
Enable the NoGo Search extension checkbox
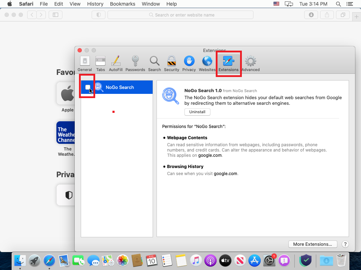[87, 87]
